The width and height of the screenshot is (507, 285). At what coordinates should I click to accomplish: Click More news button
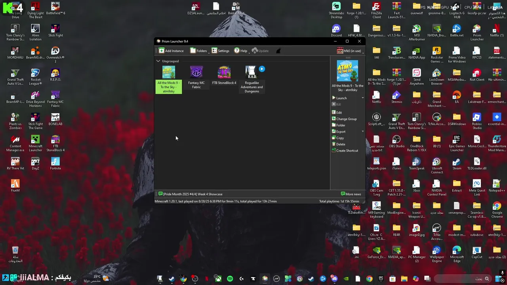pos(351,194)
